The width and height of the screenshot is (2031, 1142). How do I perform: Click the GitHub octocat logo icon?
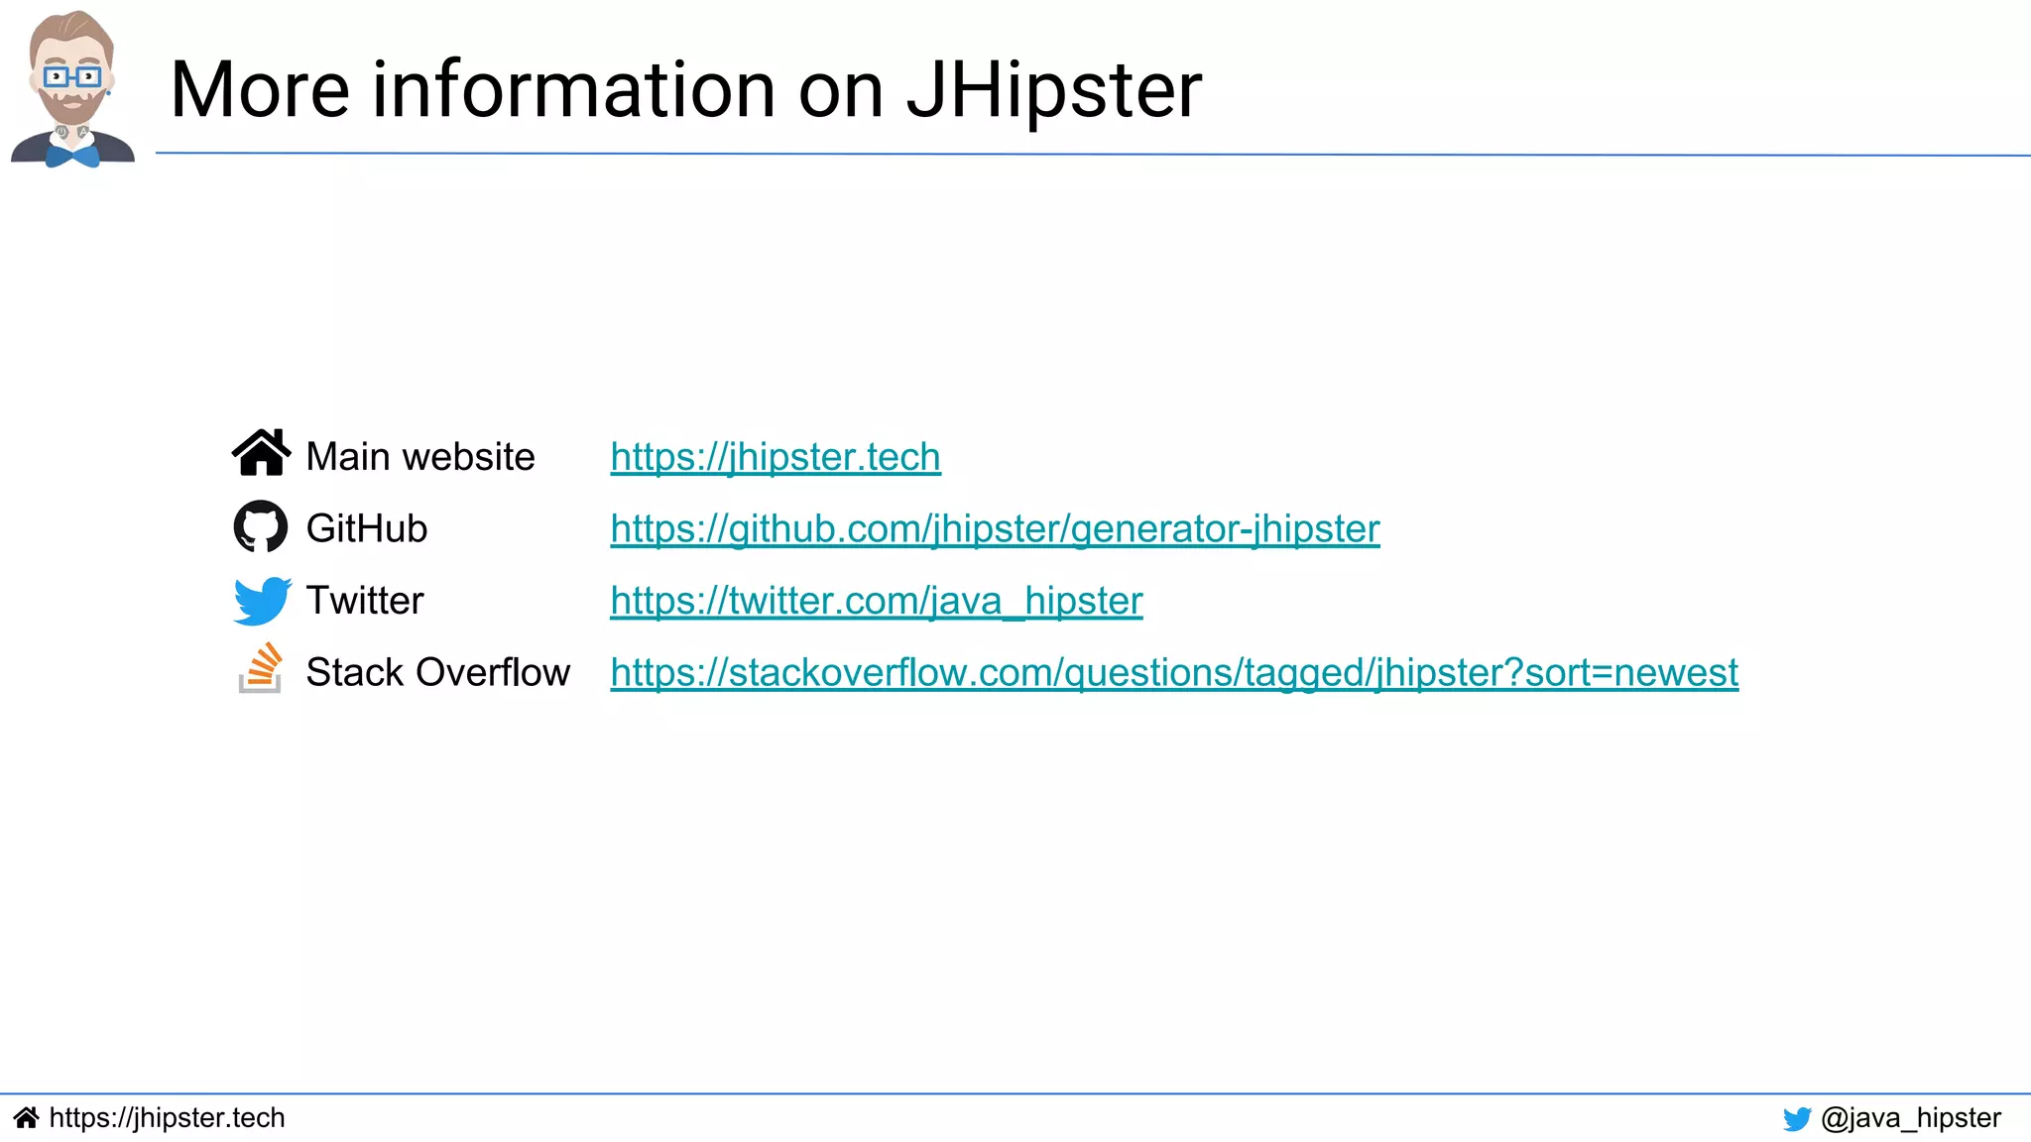coord(261,526)
